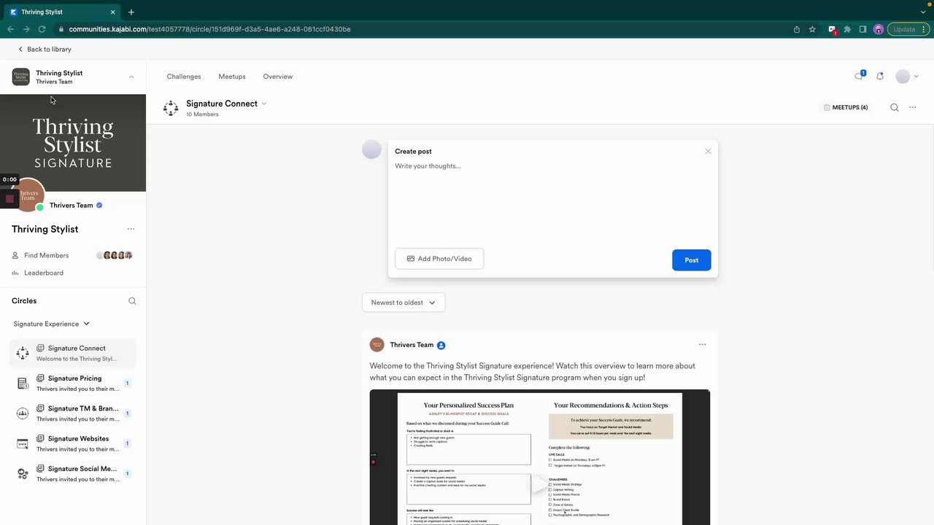Open the browser side panel icon
Screen dimensions: 934x525
[862, 29]
